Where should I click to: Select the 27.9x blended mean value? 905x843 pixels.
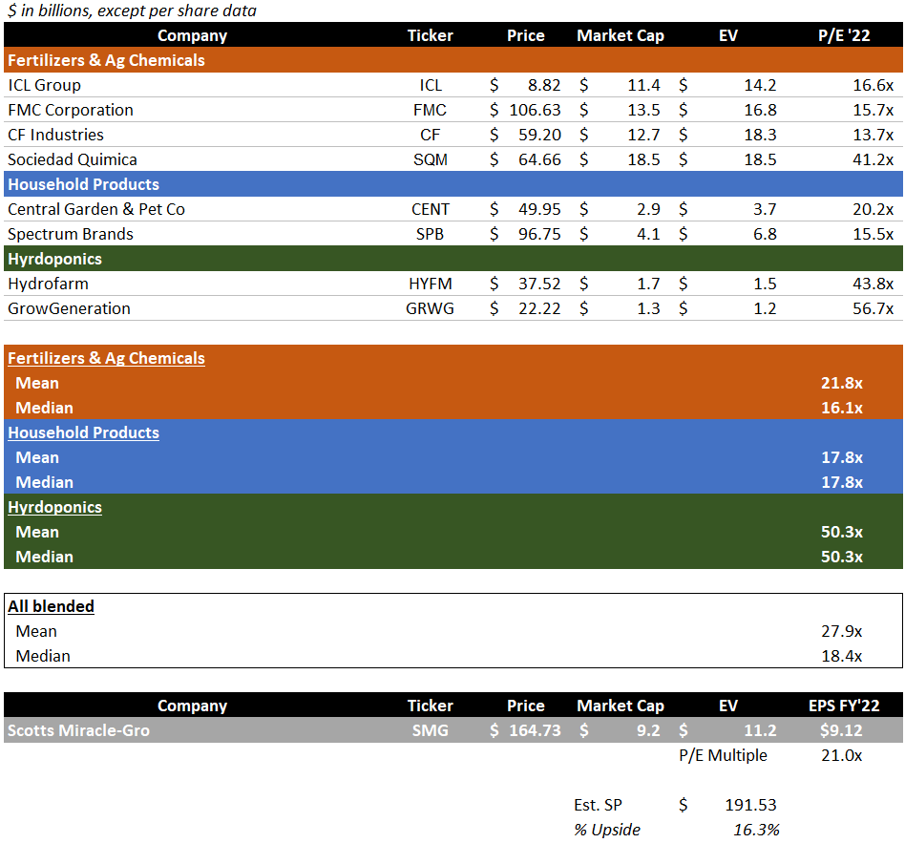pos(841,631)
